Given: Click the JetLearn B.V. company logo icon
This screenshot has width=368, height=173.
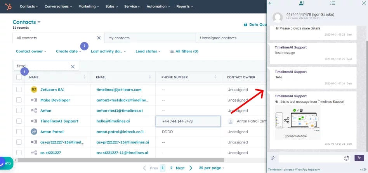Looking at the screenshot, I should point(34,90).
